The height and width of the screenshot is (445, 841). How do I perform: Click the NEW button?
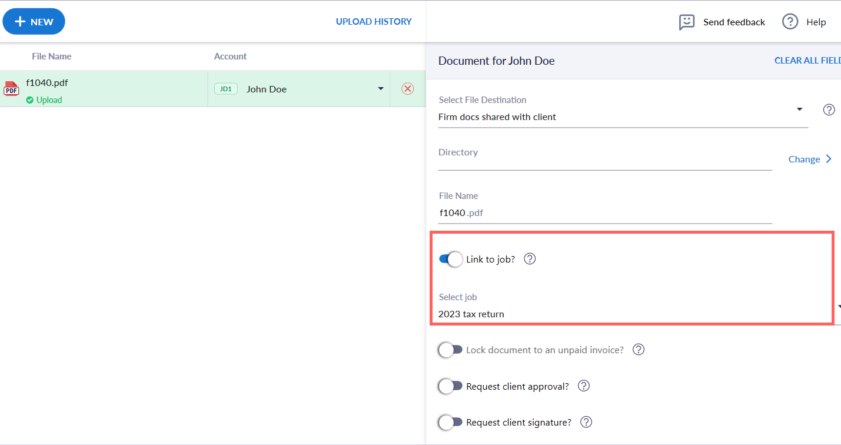(x=34, y=22)
